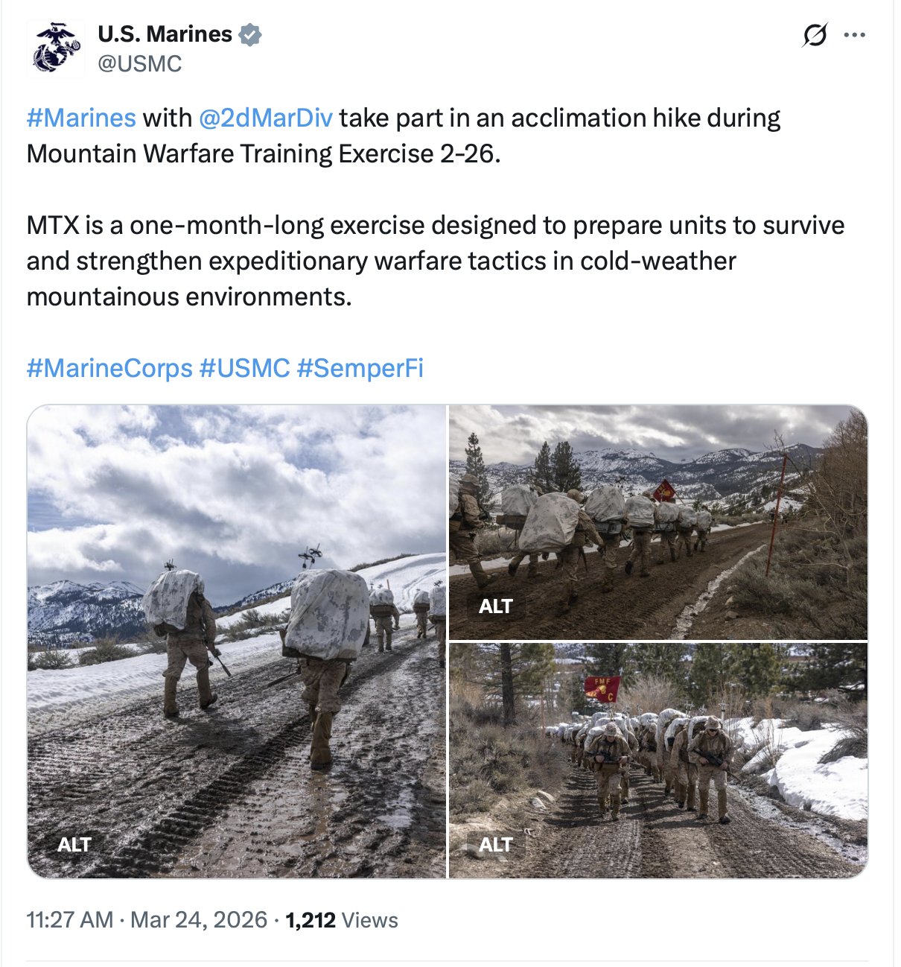Screen dimensions: 901x967
Task: Click the 1,212 Views count
Action: click(x=342, y=920)
